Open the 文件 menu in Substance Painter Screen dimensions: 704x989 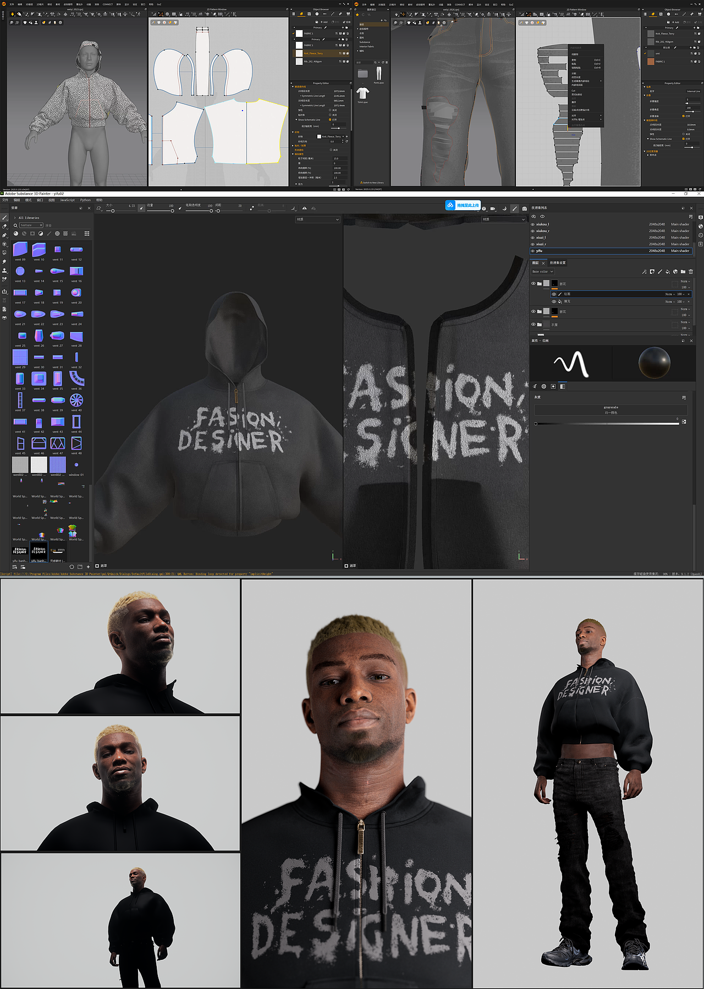point(5,200)
